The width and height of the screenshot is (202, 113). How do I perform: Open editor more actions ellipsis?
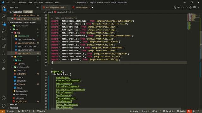199,8
